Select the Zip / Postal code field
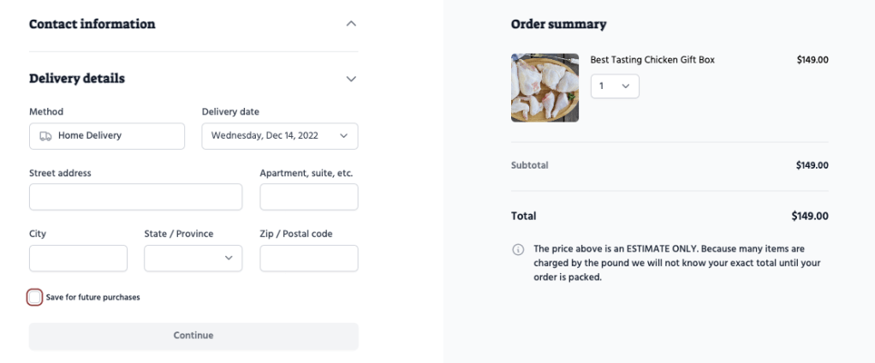 coord(308,258)
